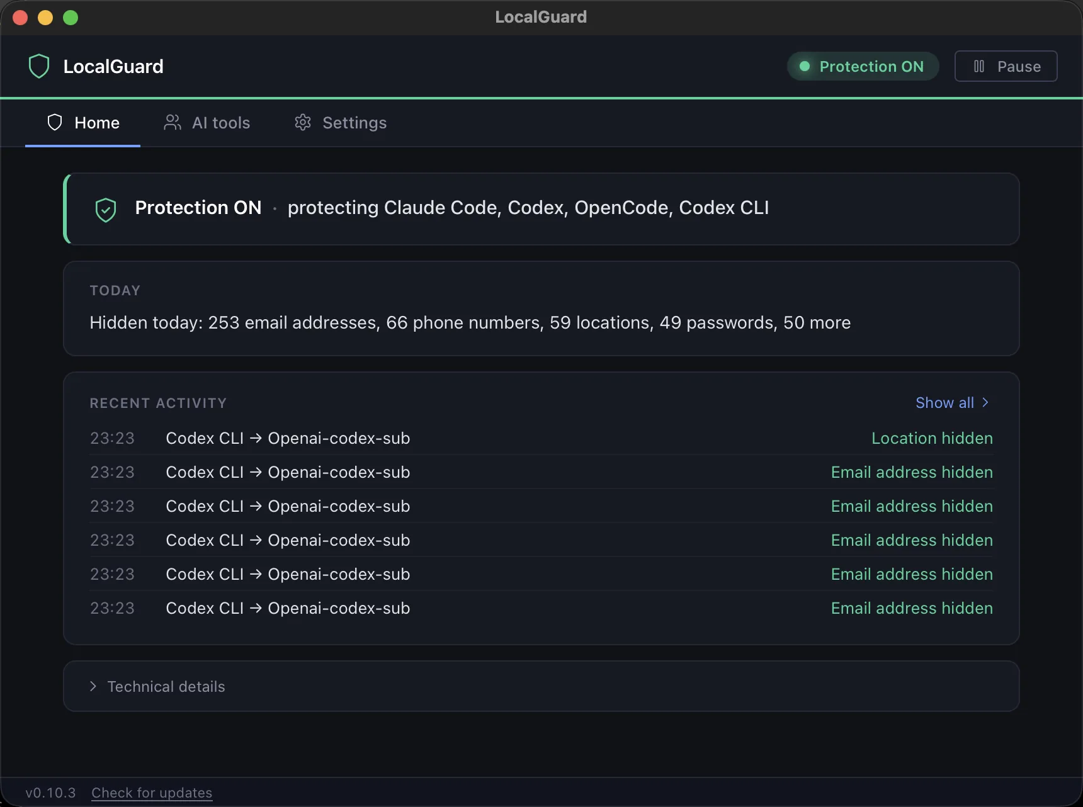Click the TODAY section heading
Viewport: 1083px width, 807px height.
tap(115, 290)
